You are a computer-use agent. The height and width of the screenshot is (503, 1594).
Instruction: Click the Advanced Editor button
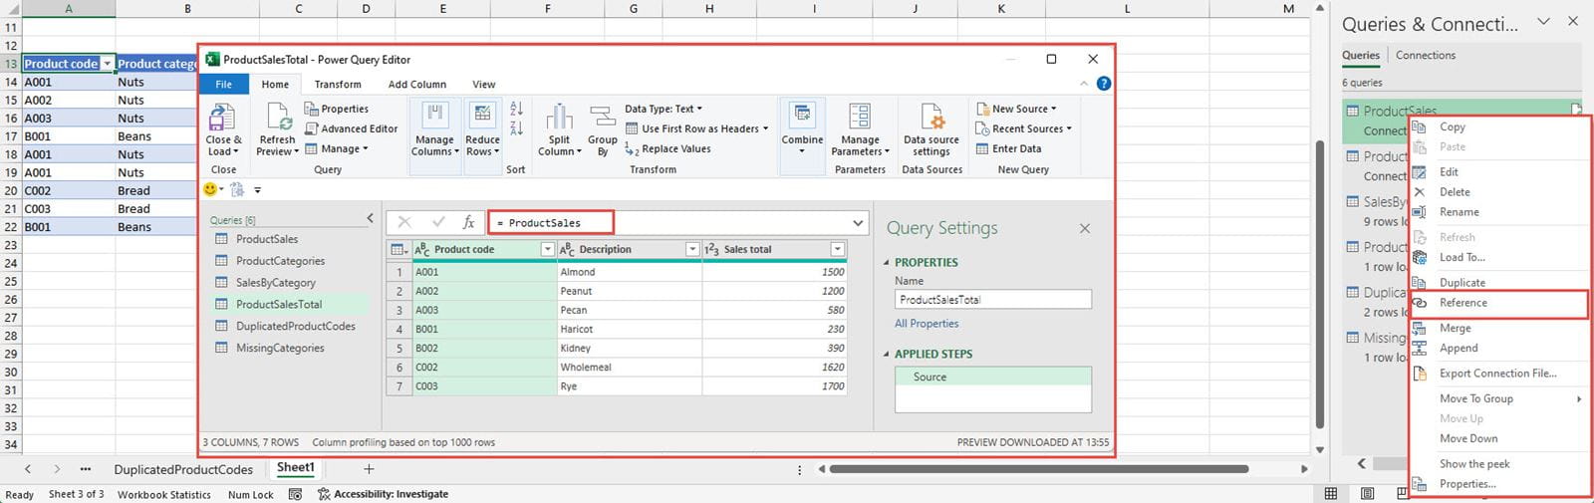tap(358, 128)
